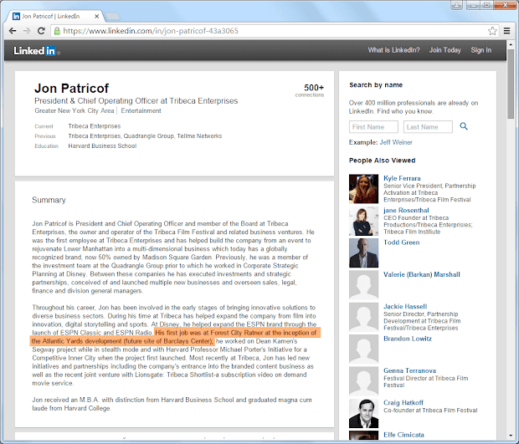
Task: Open Jackie Hassell's profile link
Action: click(x=405, y=307)
